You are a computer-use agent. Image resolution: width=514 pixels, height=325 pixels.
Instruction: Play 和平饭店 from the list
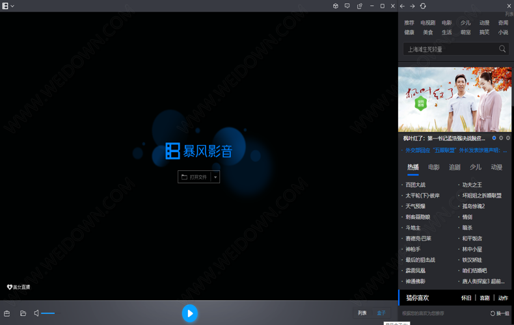pyautogui.click(x=472, y=239)
